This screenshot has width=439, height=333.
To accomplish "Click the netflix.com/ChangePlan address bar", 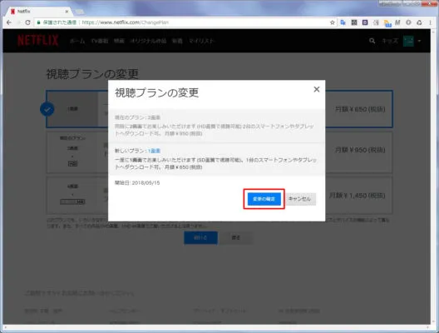I will click(x=182, y=22).
